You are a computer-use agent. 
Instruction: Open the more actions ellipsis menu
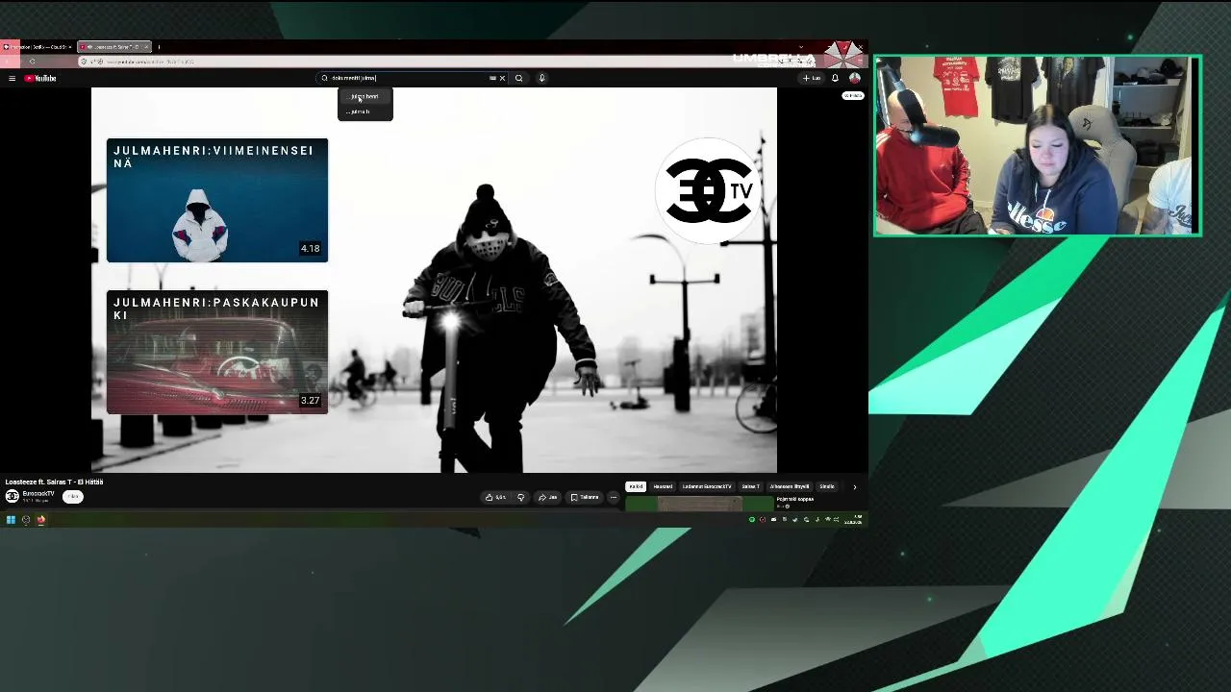click(614, 497)
